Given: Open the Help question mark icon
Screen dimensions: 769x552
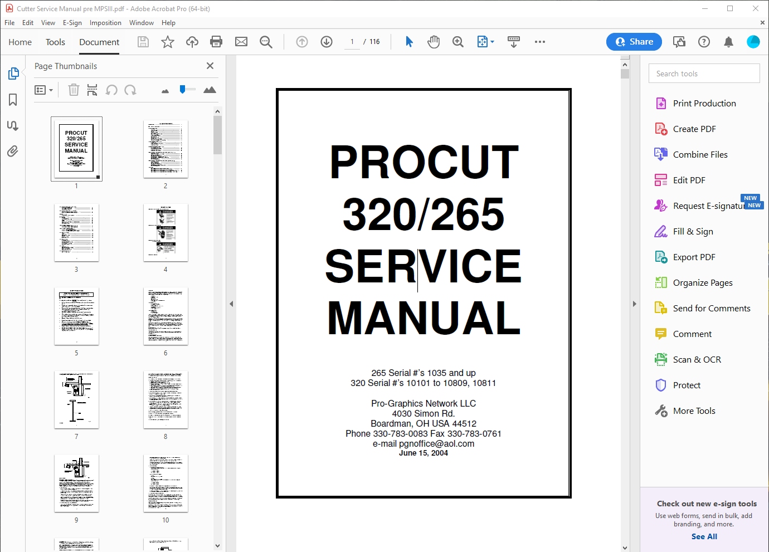Looking at the screenshot, I should [x=704, y=42].
